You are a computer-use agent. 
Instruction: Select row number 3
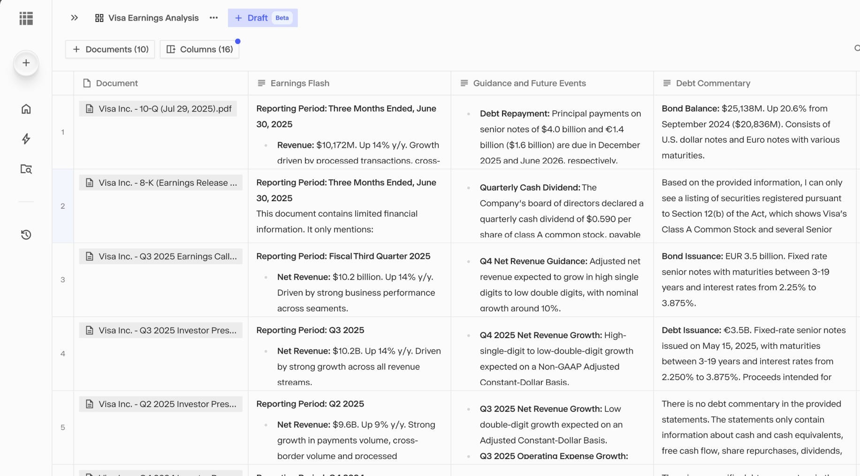tap(63, 280)
